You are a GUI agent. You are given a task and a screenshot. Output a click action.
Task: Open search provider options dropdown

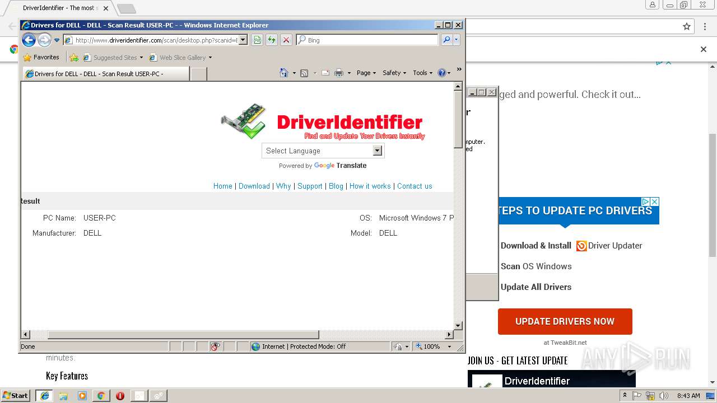(457, 40)
